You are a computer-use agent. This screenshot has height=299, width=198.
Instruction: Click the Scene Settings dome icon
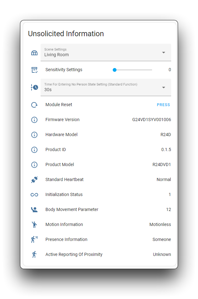pyautogui.click(x=34, y=53)
